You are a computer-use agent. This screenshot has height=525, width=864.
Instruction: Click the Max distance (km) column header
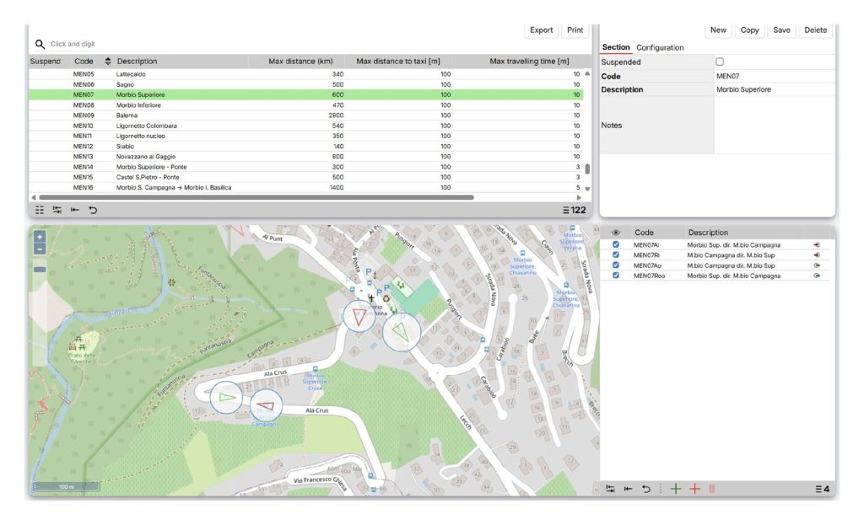click(x=300, y=61)
